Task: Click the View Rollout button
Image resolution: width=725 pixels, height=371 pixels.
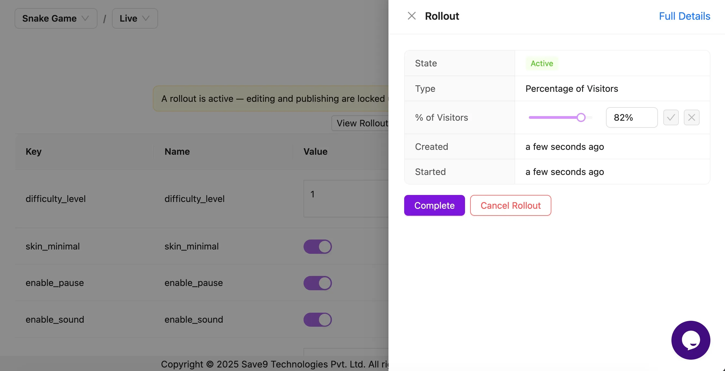Action: (360, 123)
